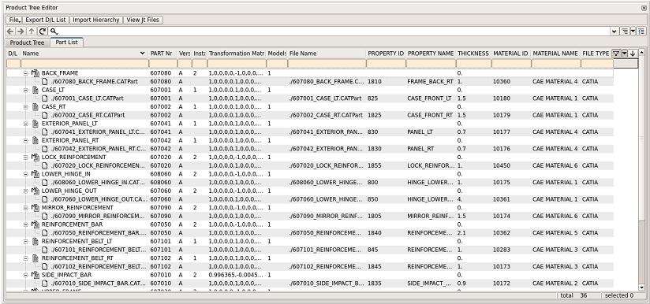This screenshot has height=304, width=650.
Task: Sort by the THICKNESS column header
Action: coord(473,54)
